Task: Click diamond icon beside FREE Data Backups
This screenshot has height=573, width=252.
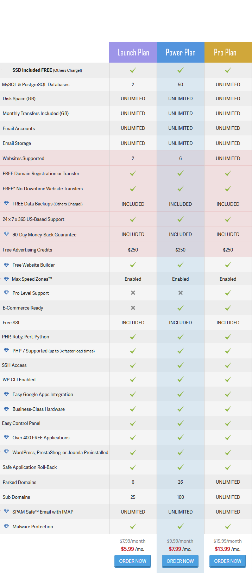Action: click(6, 203)
